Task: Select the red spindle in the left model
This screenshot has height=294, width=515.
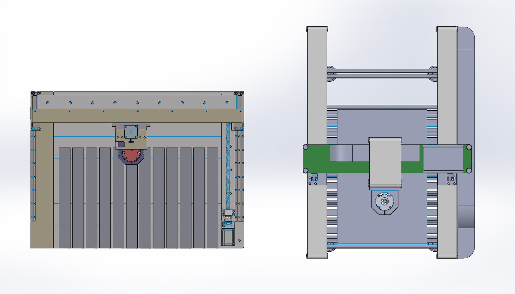Action: pos(131,156)
